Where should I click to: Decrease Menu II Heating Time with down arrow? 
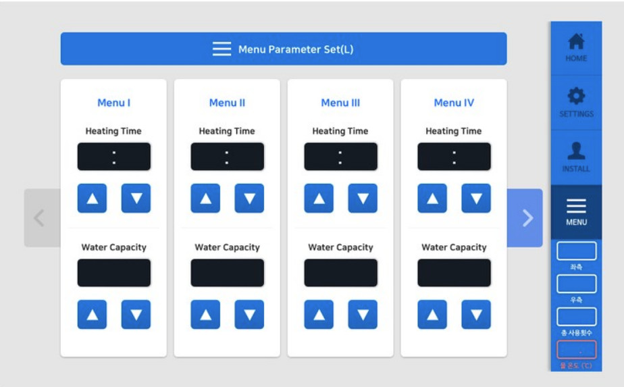249,199
